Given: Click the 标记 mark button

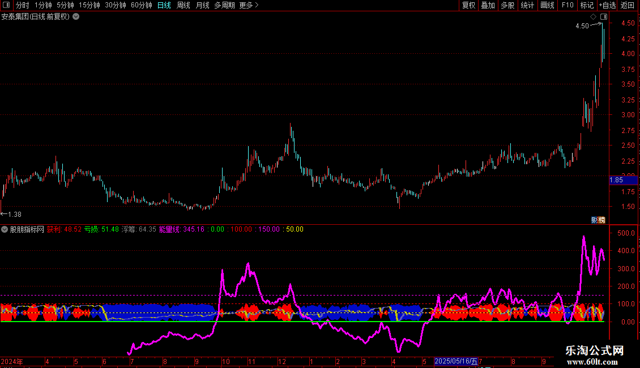Looking at the screenshot, I should point(587,5).
